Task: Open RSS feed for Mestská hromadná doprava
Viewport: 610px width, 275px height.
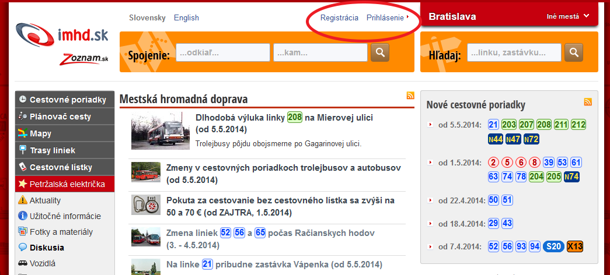Action: (410, 96)
